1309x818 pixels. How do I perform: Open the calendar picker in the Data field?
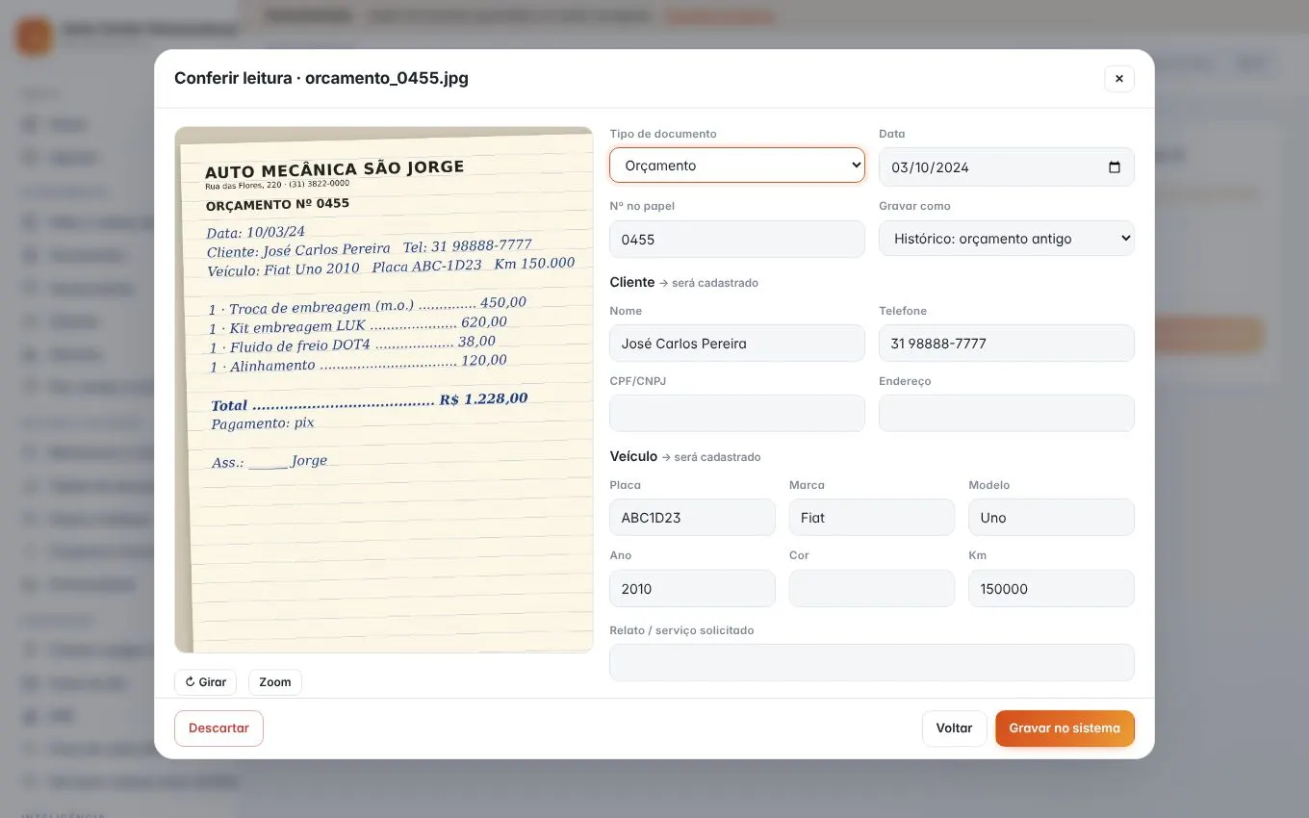(1115, 166)
